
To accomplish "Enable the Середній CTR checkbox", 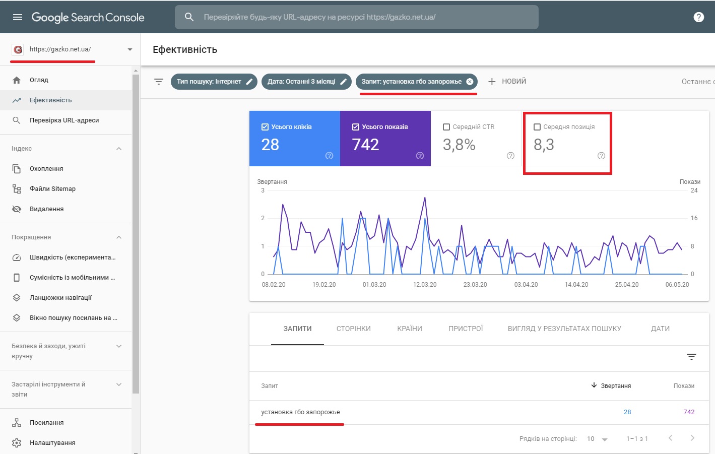I will tap(446, 127).
